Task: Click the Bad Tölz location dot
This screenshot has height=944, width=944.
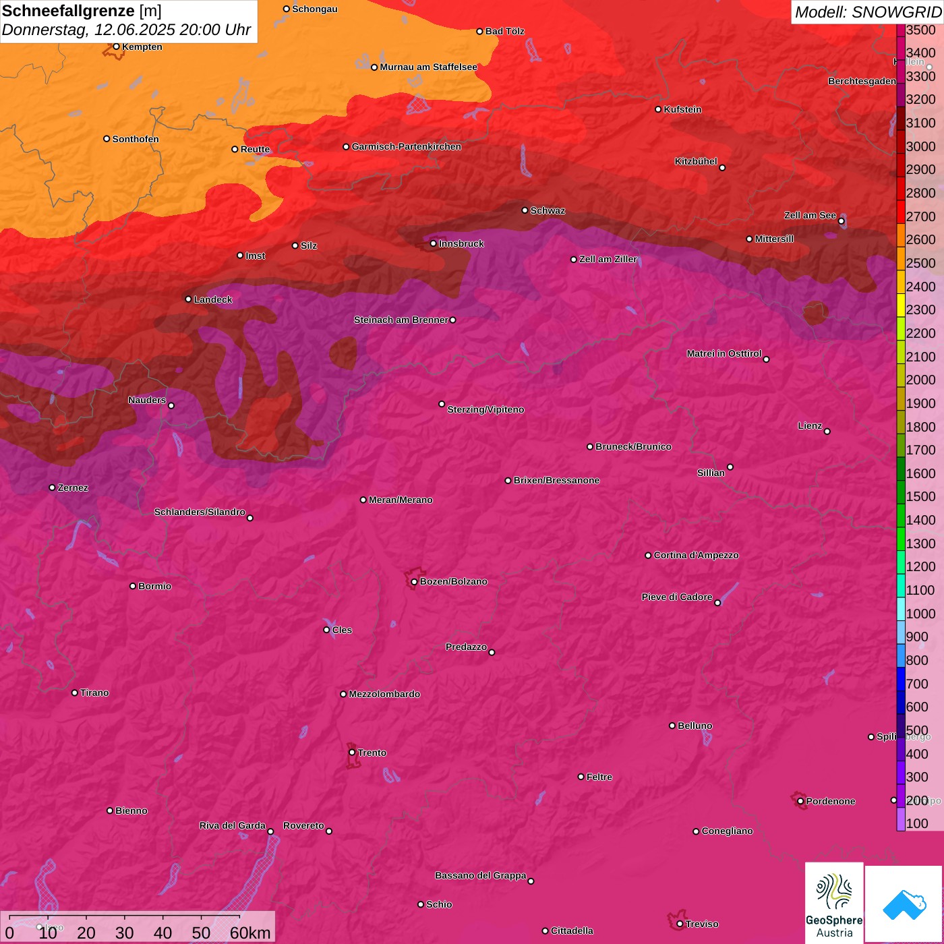Action: pos(479,32)
